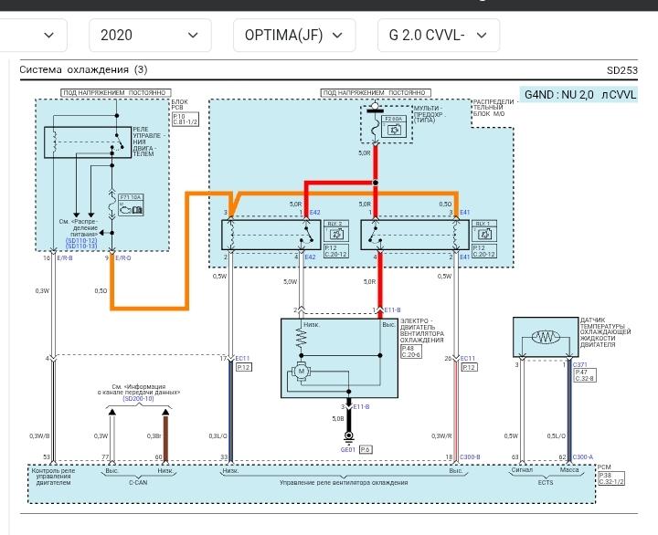The height and width of the screenshot is (535, 658).
Task: Expand the G 2.0 CVVL- engine dropdown
Action: (x=439, y=36)
